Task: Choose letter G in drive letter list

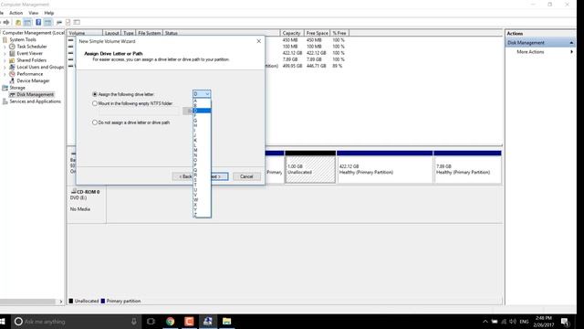Action: click(x=202, y=121)
